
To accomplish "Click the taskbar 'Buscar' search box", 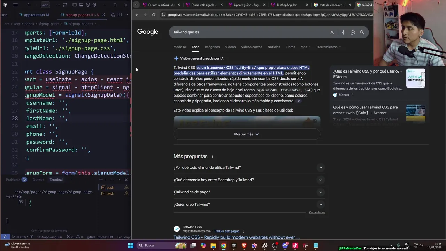I will coord(163,245).
